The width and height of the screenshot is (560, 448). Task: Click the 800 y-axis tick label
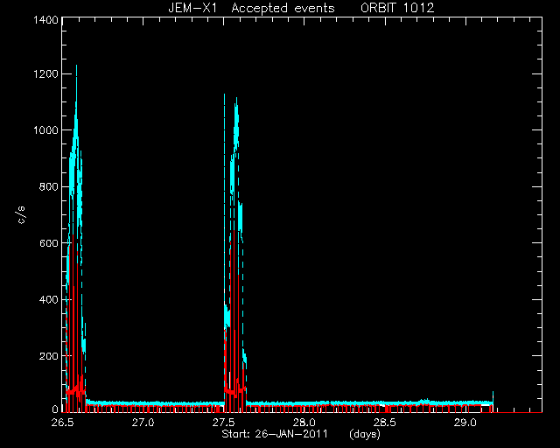pos(48,186)
